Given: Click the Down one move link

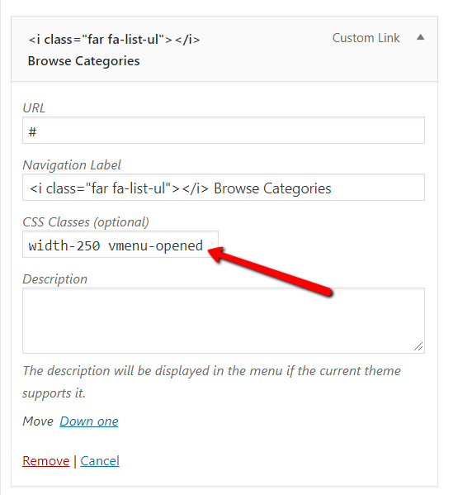Looking at the screenshot, I should click(x=89, y=421).
